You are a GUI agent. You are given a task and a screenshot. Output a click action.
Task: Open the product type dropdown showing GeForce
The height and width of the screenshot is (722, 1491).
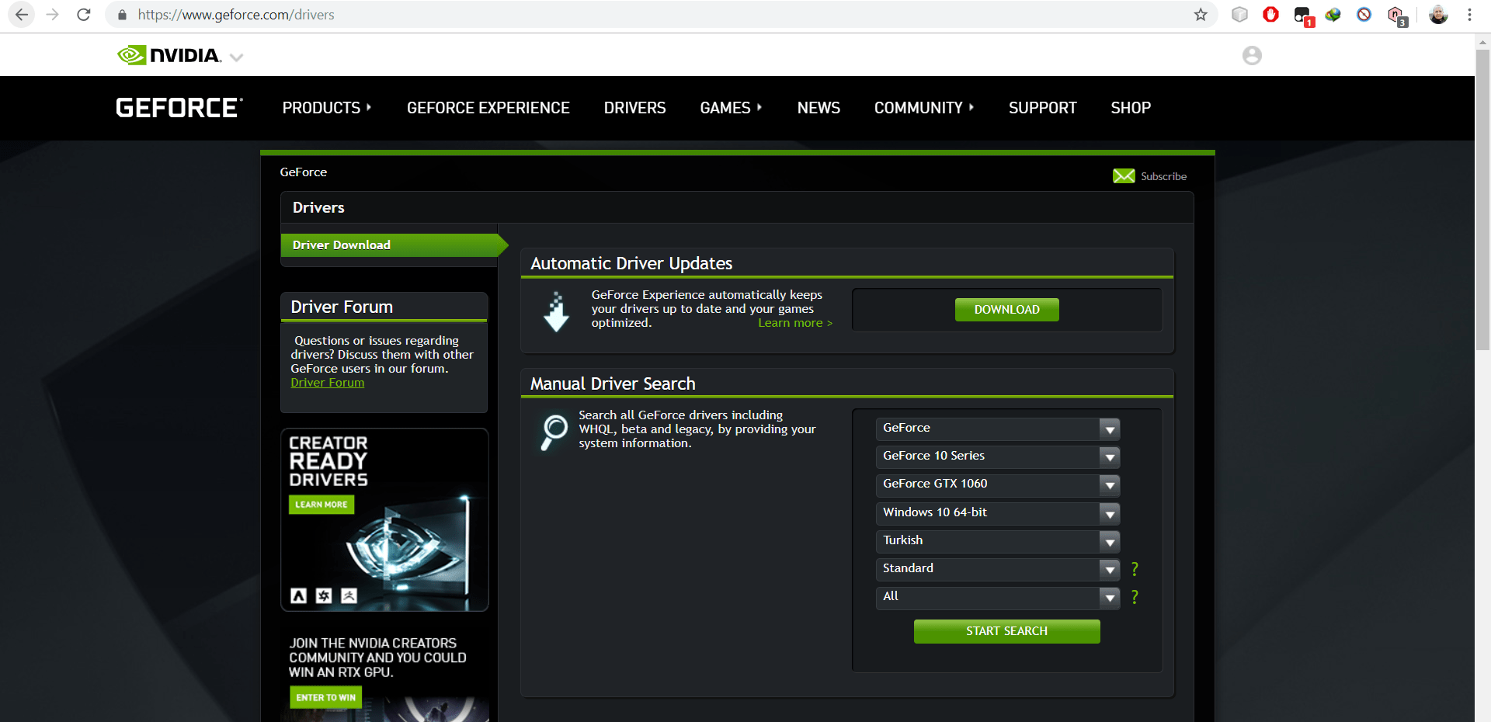point(998,429)
